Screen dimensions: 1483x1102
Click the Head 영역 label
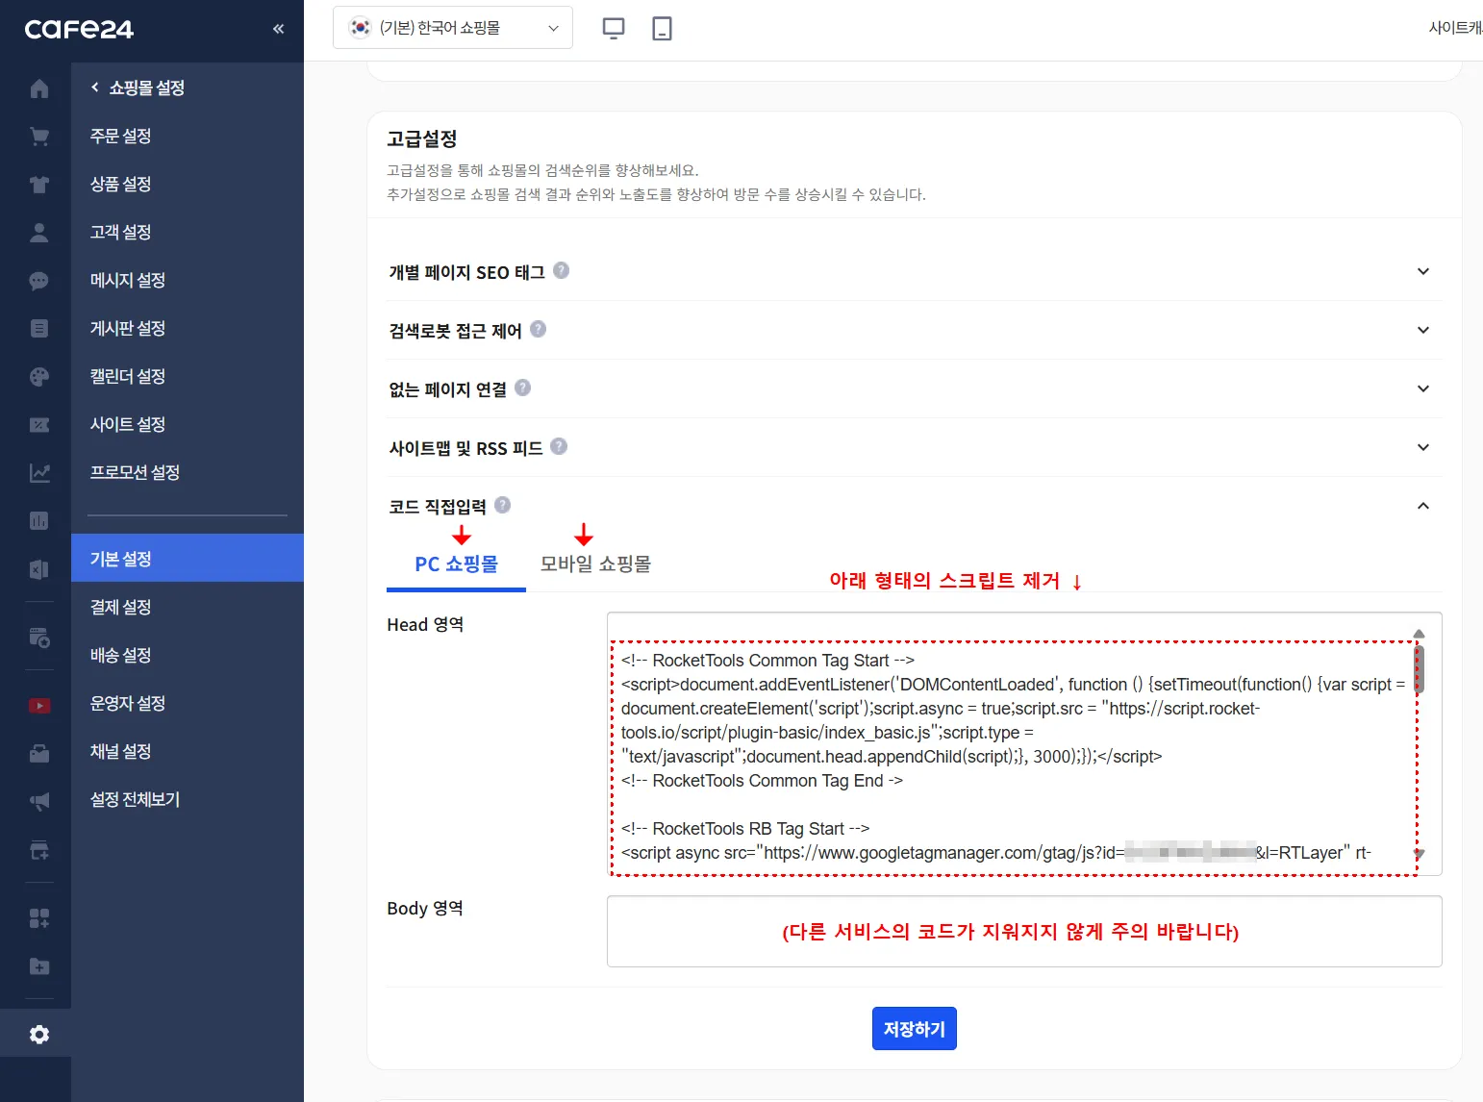(x=425, y=625)
